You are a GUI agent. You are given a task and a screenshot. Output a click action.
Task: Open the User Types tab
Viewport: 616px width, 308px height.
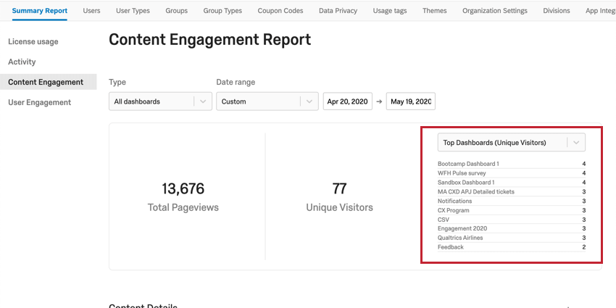click(x=132, y=11)
